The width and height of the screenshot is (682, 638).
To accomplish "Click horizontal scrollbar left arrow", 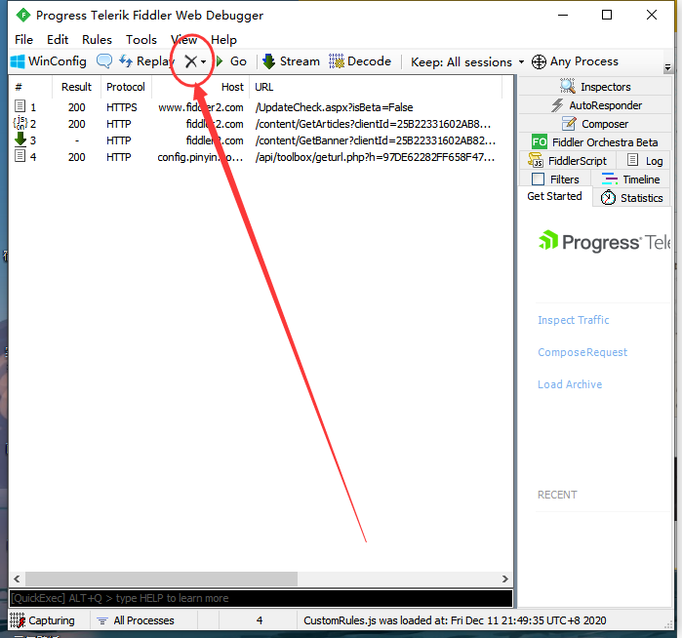I will pyautogui.click(x=17, y=578).
